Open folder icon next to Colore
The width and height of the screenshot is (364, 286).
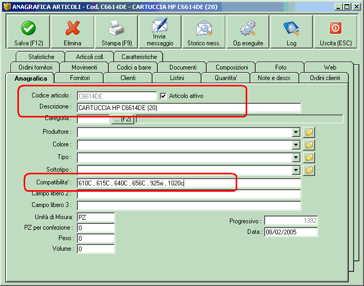point(309,145)
